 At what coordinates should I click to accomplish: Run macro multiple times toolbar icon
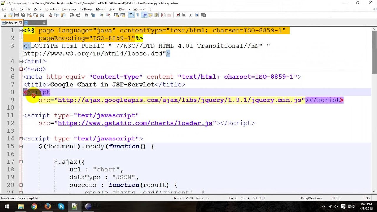click(197, 15)
